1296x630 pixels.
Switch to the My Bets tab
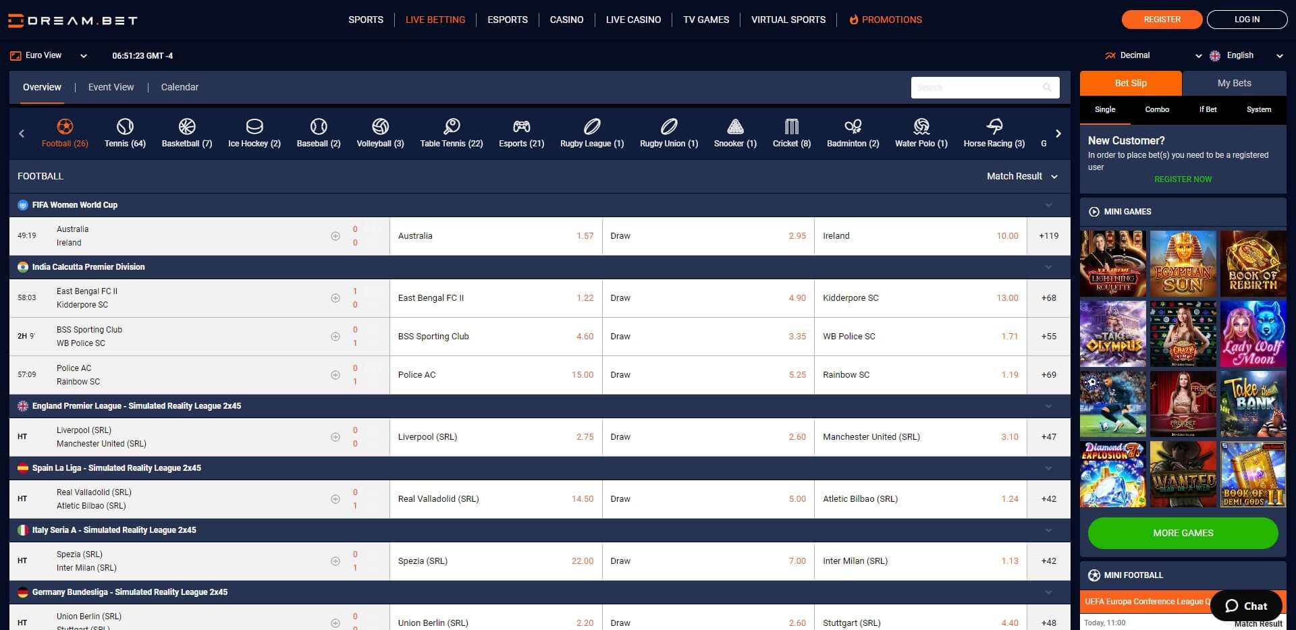tap(1233, 83)
